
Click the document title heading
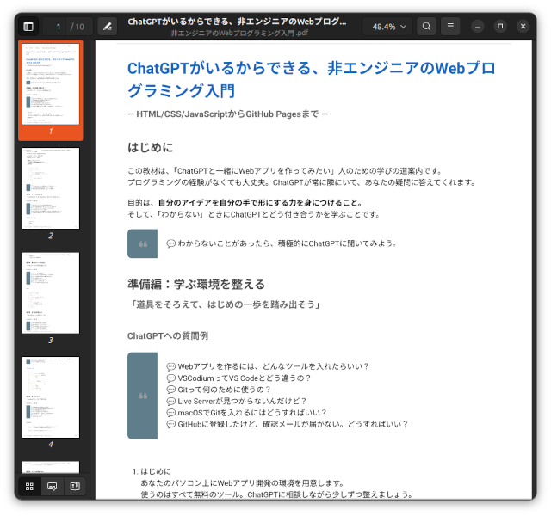[312, 79]
